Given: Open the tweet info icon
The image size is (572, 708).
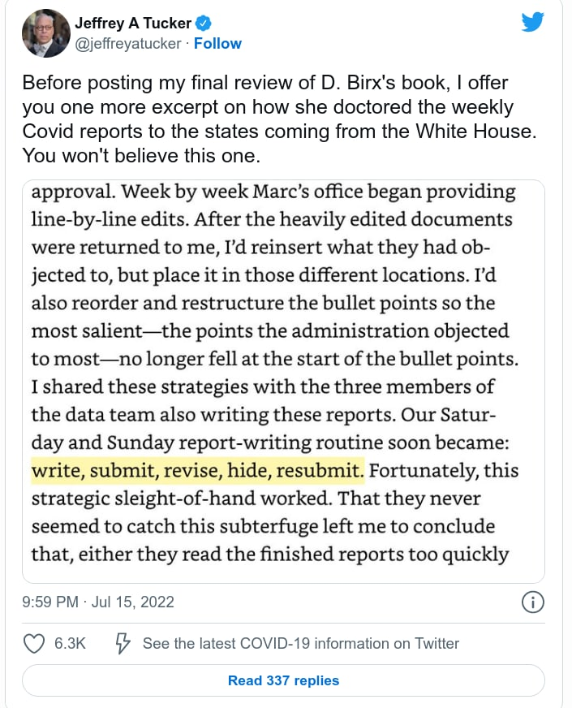Looking at the screenshot, I should click(532, 602).
